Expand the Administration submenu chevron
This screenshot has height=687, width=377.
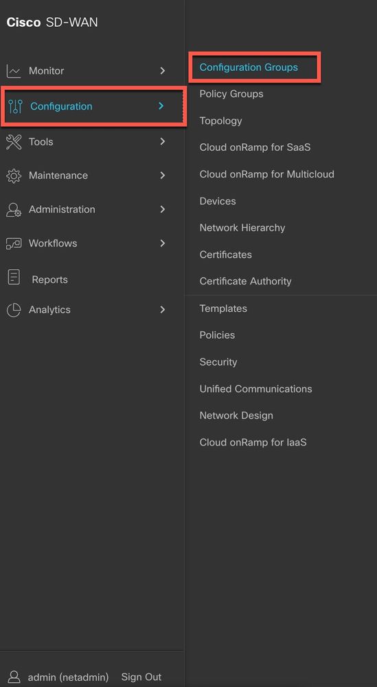pos(163,209)
